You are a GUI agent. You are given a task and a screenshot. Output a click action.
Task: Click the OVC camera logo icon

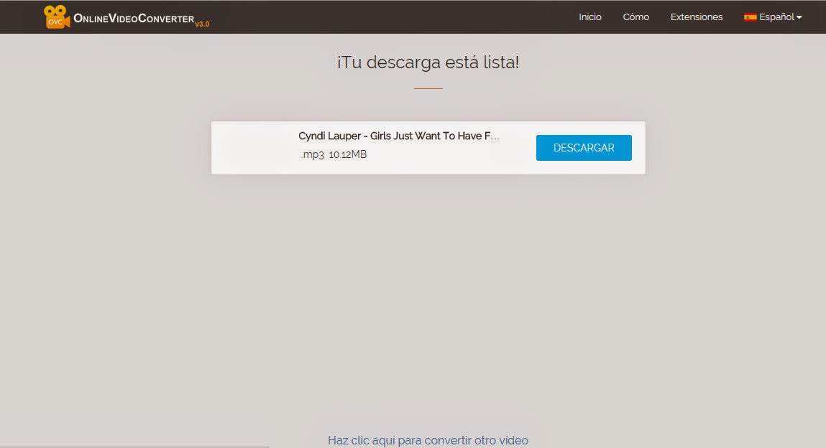(x=56, y=17)
